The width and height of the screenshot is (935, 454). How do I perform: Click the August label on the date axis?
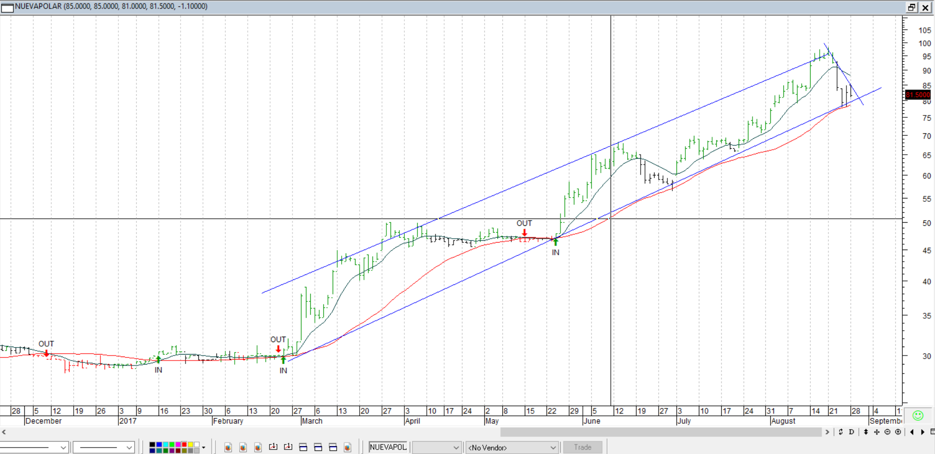coord(783,421)
